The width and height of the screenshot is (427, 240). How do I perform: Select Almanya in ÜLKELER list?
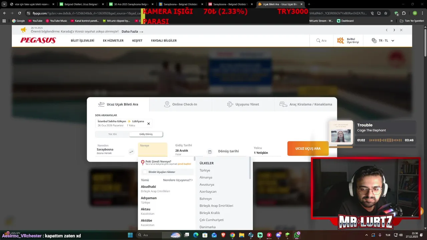point(206,177)
